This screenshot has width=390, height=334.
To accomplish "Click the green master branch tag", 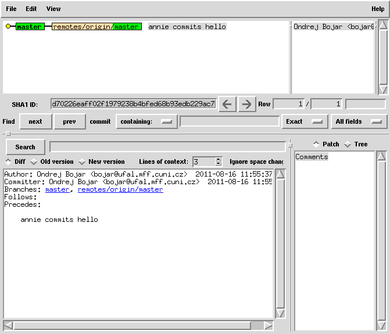I will tap(29, 27).
